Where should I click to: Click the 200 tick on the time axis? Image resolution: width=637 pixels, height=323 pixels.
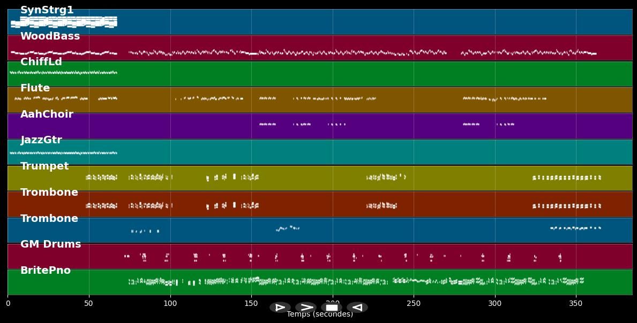[333, 303]
